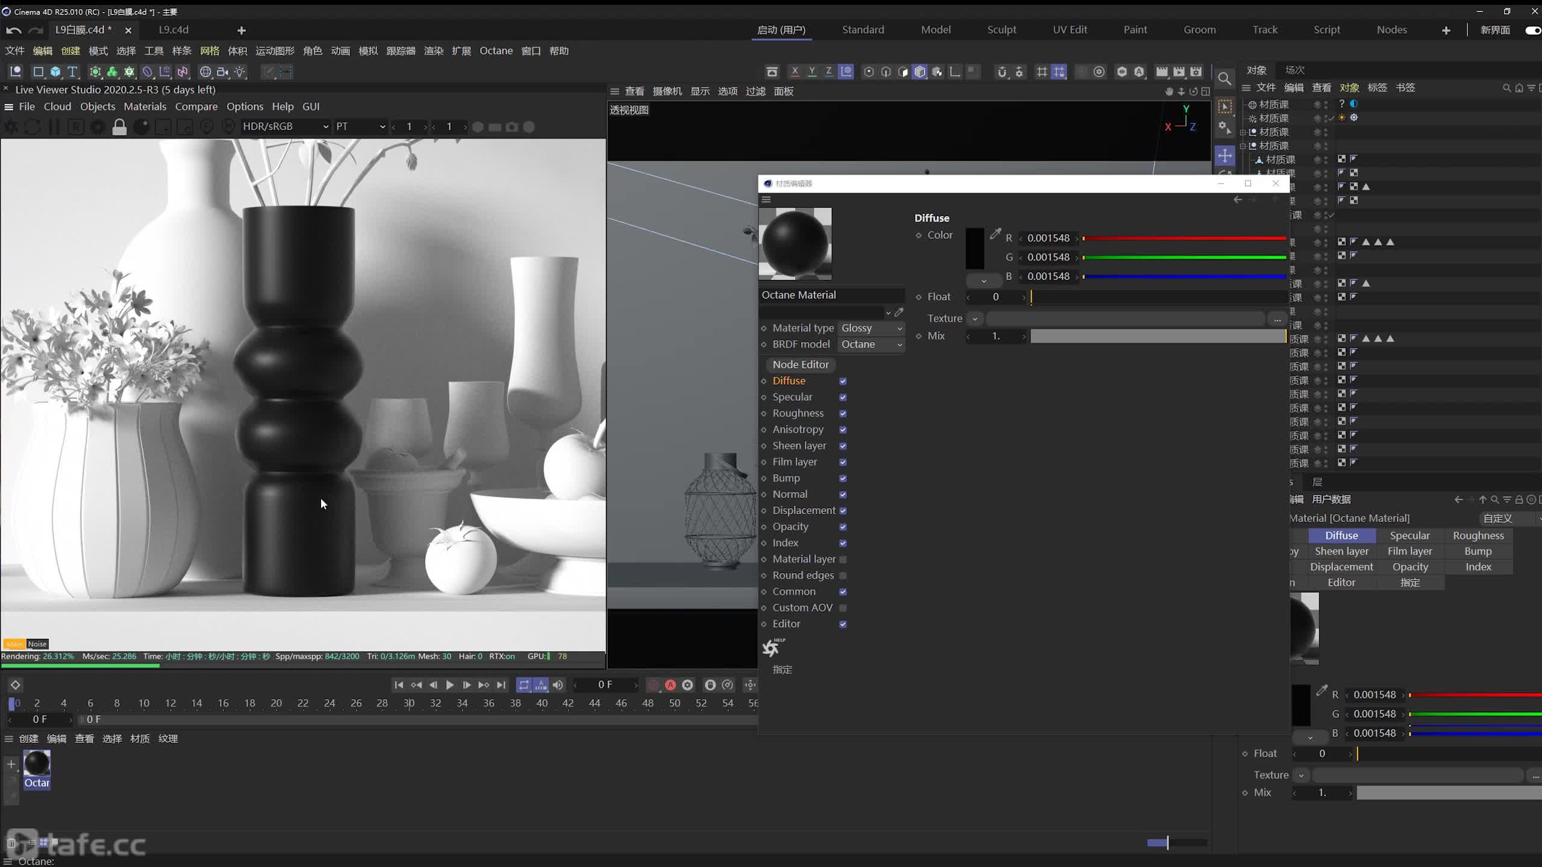This screenshot has width=1542, height=867.
Task: Select the move tool cross icon
Action: click(1225, 156)
